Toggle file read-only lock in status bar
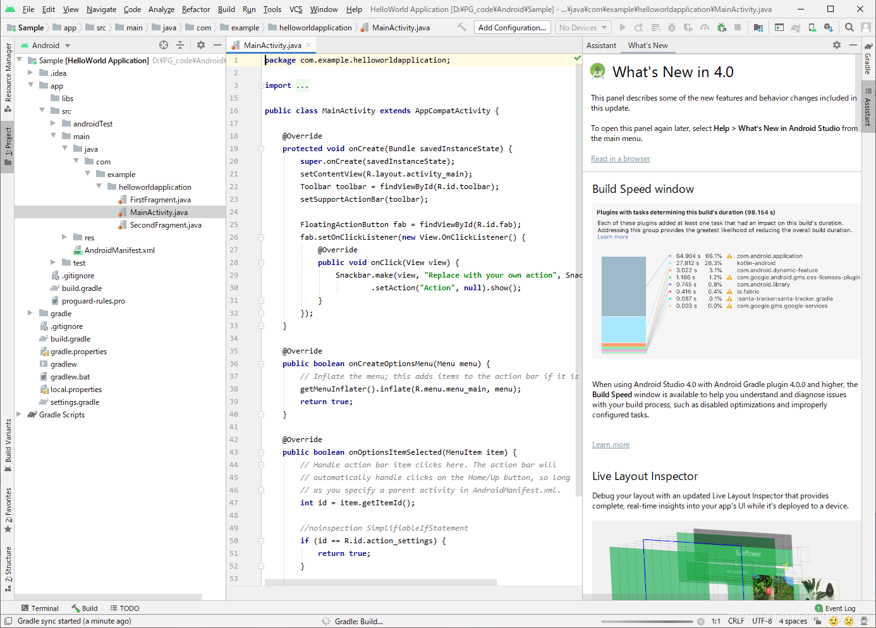The image size is (876, 628). (x=818, y=621)
